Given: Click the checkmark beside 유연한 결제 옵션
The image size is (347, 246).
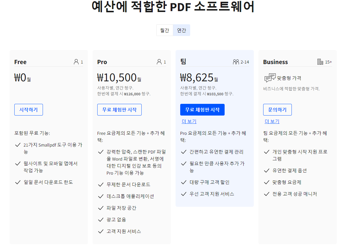Looking at the screenshot, I should click(266, 170).
